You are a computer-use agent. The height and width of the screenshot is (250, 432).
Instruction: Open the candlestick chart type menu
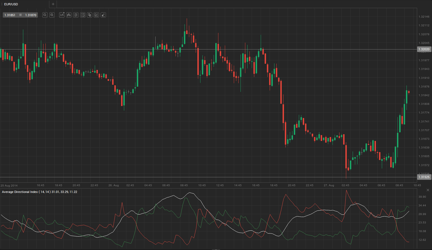(69, 15)
